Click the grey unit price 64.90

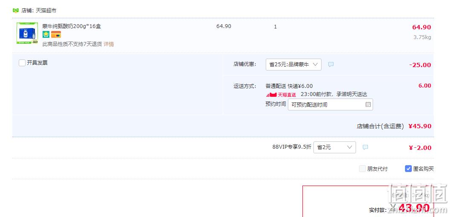click(224, 26)
